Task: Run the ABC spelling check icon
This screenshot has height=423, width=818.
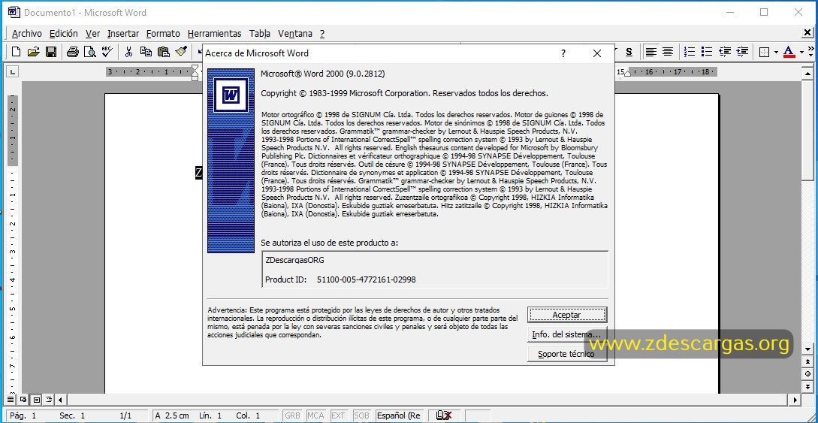Action: [x=107, y=52]
